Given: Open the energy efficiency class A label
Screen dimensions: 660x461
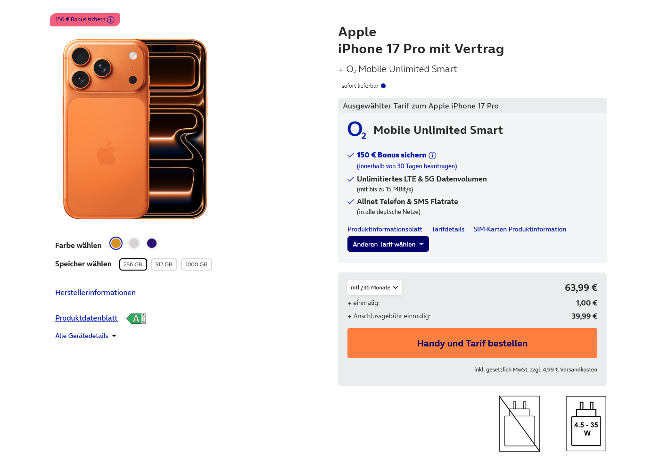Looking at the screenshot, I should pos(136,319).
